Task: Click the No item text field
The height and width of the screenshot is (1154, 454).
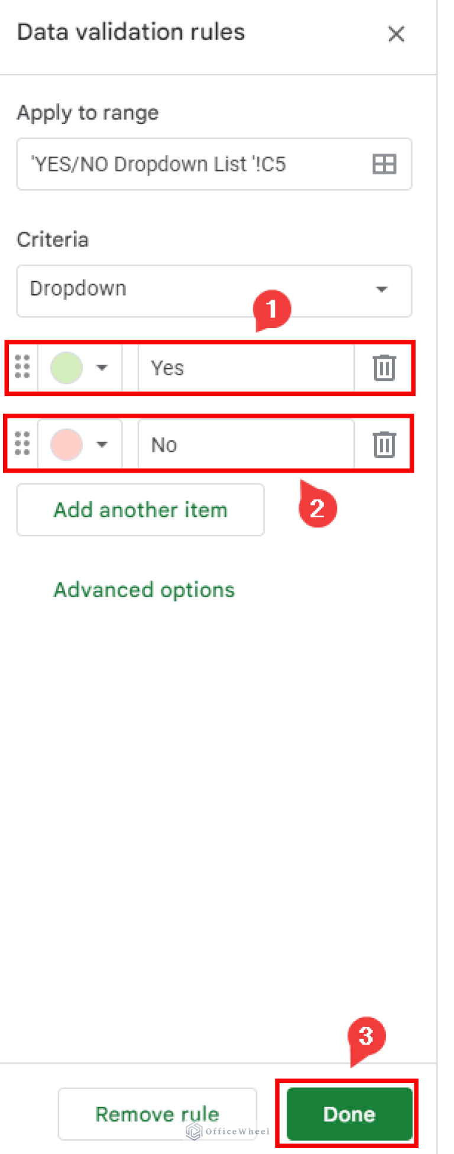Action: pos(245,444)
